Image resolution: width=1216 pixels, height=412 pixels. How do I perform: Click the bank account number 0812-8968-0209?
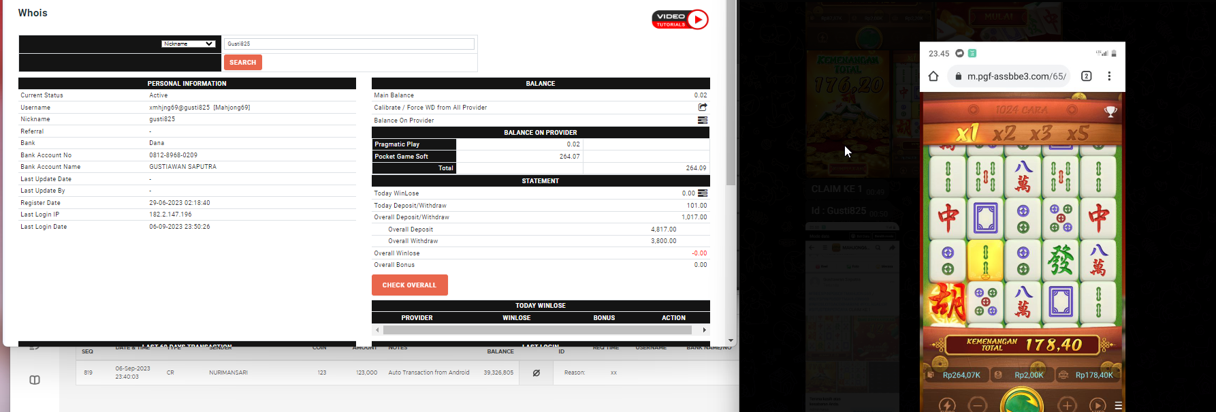pos(174,155)
